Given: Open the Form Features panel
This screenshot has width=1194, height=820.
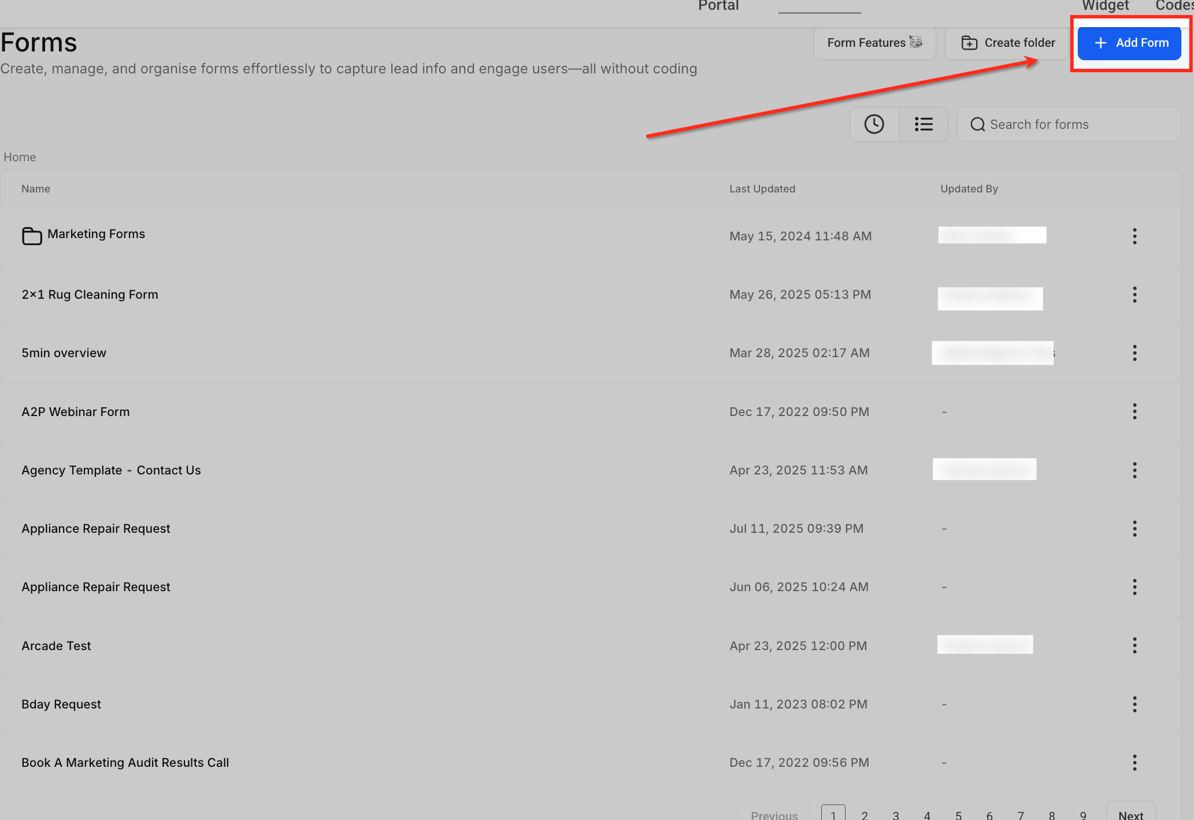Looking at the screenshot, I should pyautogui.click(x=874, y=42).
